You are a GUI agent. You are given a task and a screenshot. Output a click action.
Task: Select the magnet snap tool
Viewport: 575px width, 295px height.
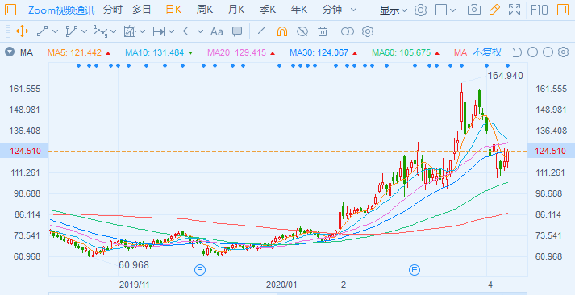click(282, 31)
